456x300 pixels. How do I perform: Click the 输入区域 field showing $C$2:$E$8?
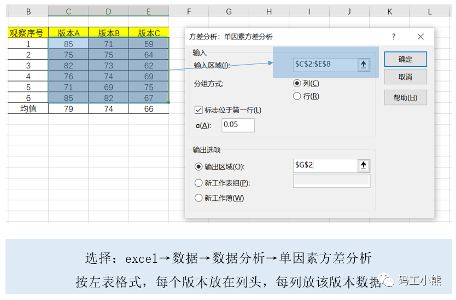pos(325,65)
